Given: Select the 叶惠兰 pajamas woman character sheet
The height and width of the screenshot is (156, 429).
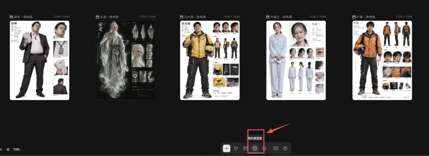Looking at the screenshot, I should pyautogui.click(x=296, y=60).
